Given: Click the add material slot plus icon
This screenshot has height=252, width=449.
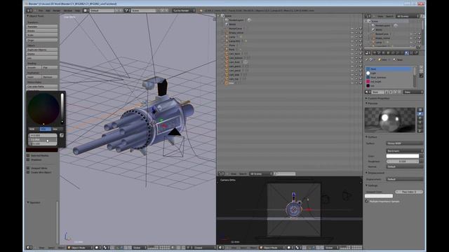Looking at the screenshot, I should tap(421, 68).
